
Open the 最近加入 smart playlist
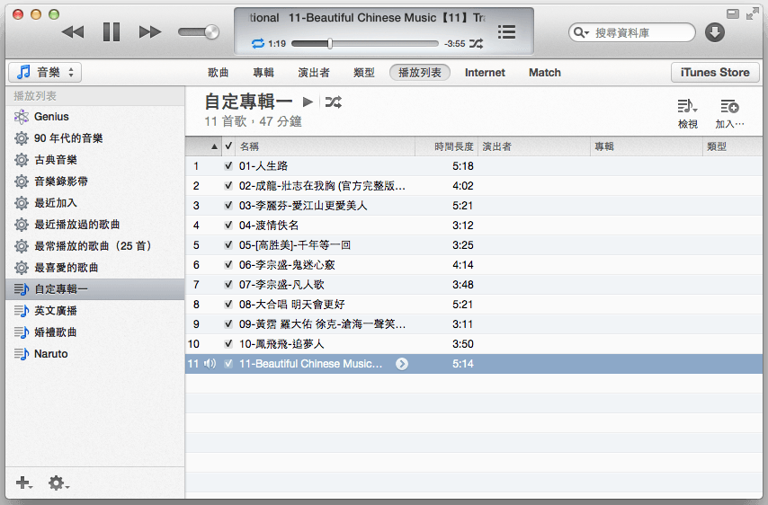[95, 202]
